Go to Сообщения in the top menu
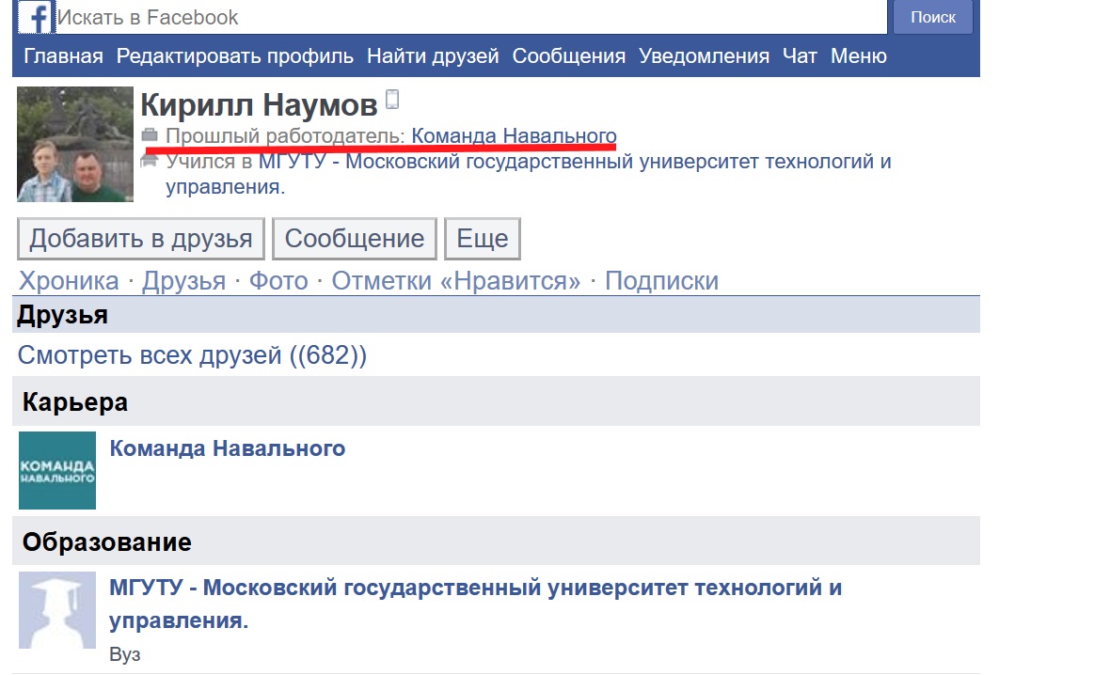The width and height of the screenshot is (1110, 675). 568,56
